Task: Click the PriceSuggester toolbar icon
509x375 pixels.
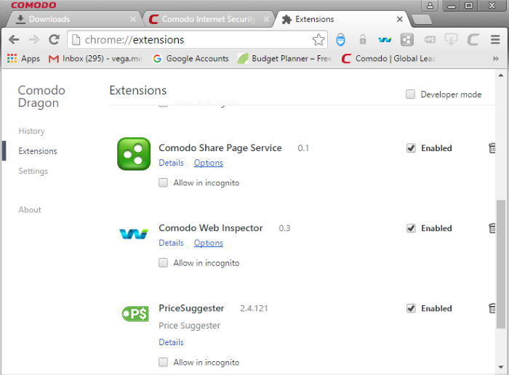Action: pyautogui.click(x=430, y=39)
